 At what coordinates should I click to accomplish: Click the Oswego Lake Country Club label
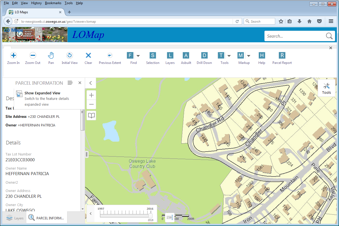(x=142, y=164)
